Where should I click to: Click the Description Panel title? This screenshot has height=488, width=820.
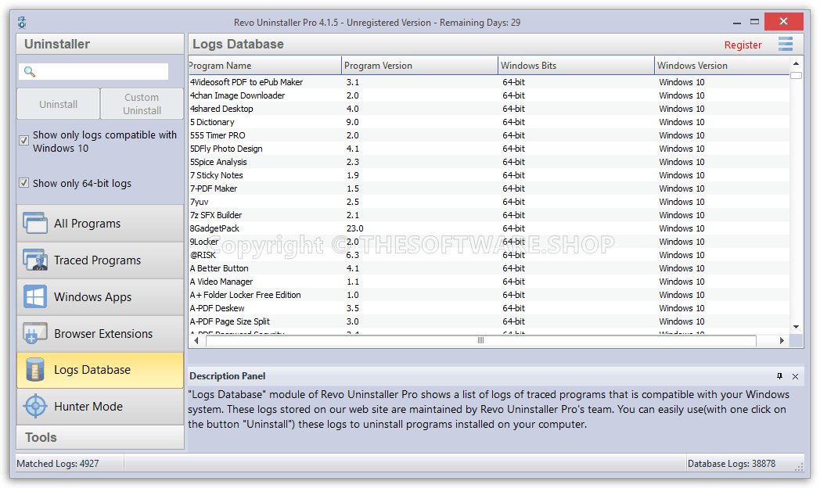click(x=227, y=376)
